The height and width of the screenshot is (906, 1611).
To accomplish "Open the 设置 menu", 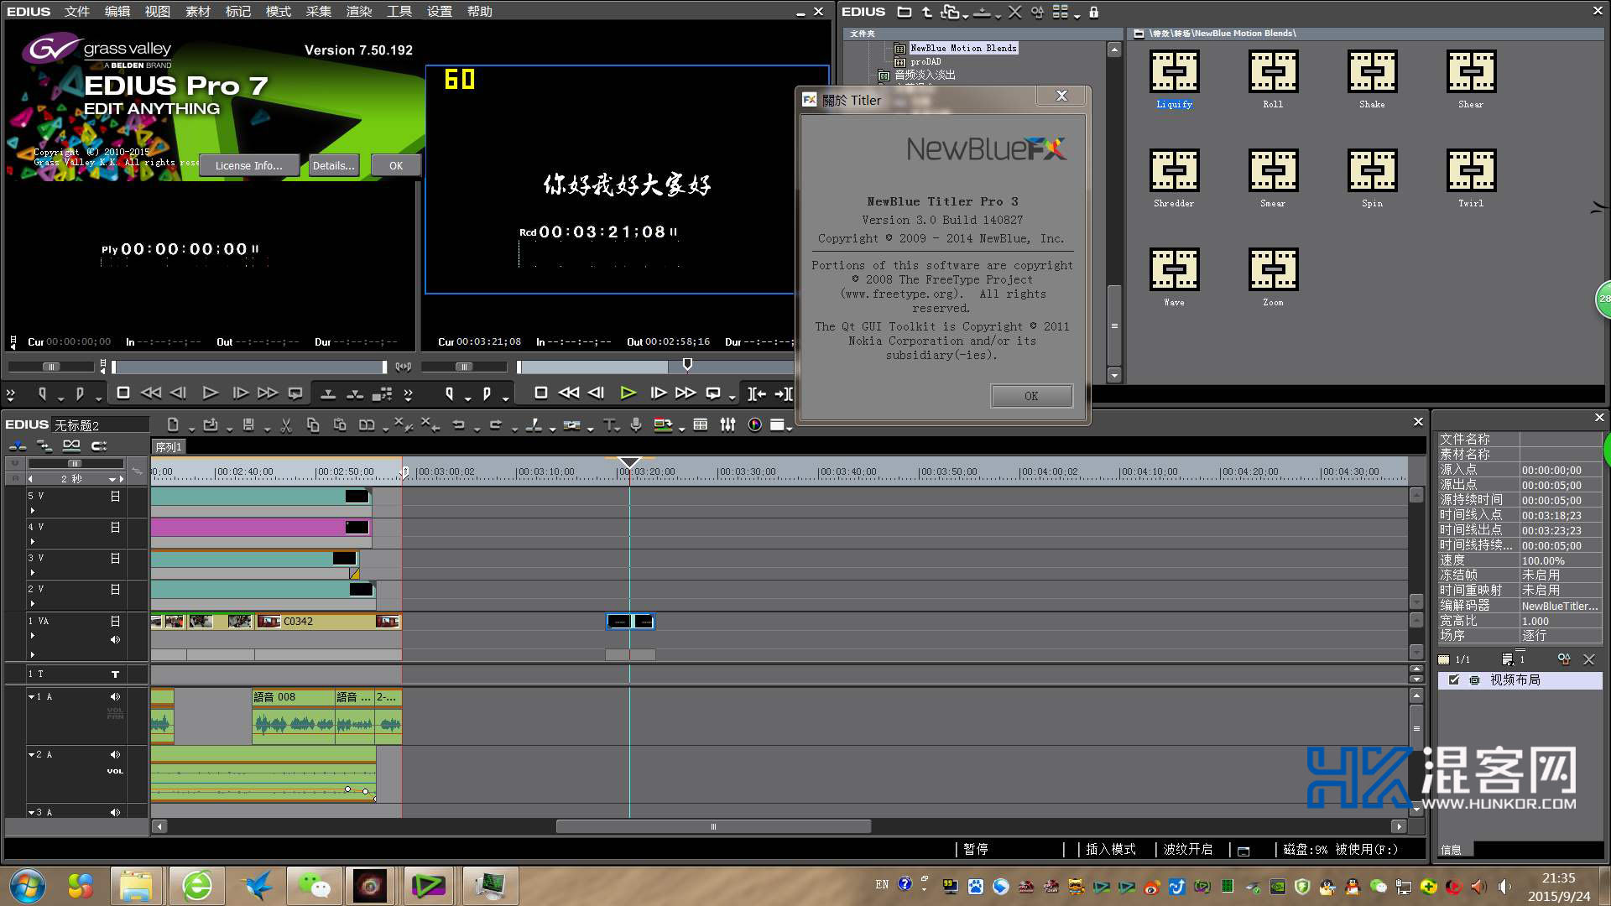I will point(439,11).
